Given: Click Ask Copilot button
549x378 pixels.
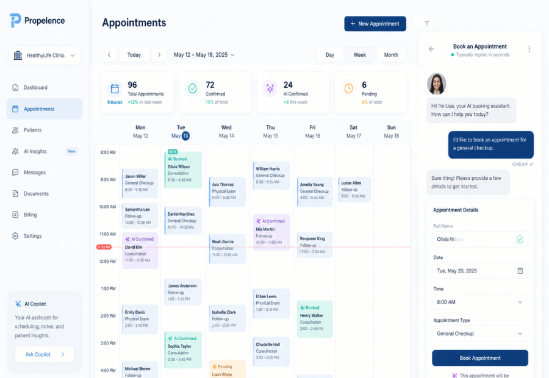Looking at the screenshot, I should (45, 354).
